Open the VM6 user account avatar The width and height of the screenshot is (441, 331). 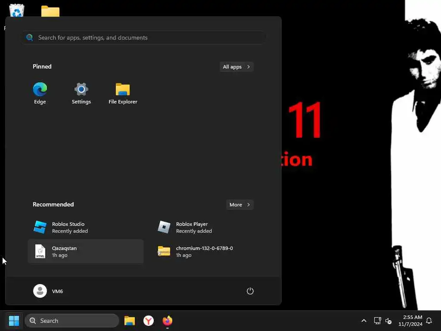(x=40, y=291)
